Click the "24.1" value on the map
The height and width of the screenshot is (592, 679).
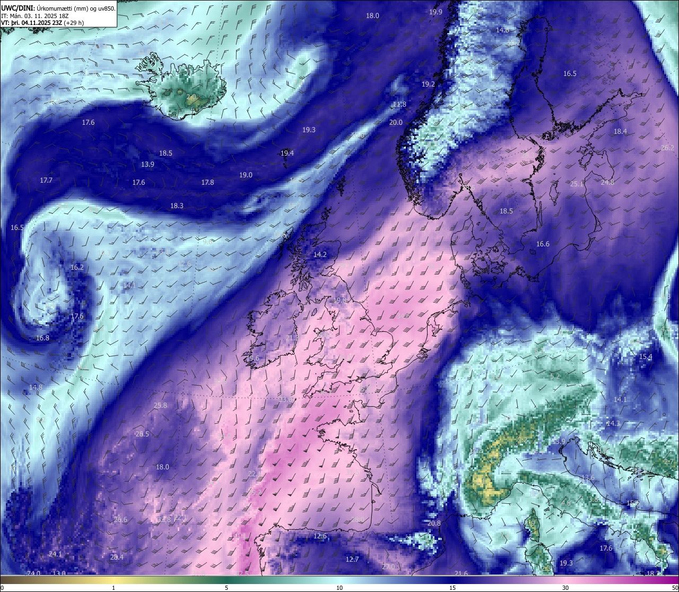(55, 554)
